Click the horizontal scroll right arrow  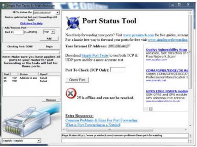pos(186,129)
